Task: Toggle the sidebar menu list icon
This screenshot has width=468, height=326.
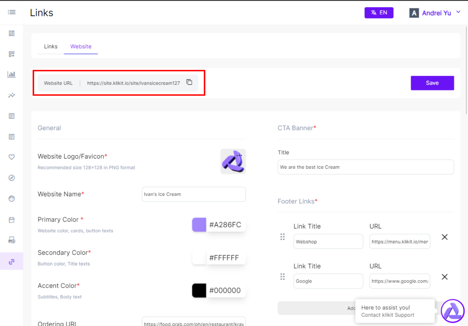Action: 11,12
